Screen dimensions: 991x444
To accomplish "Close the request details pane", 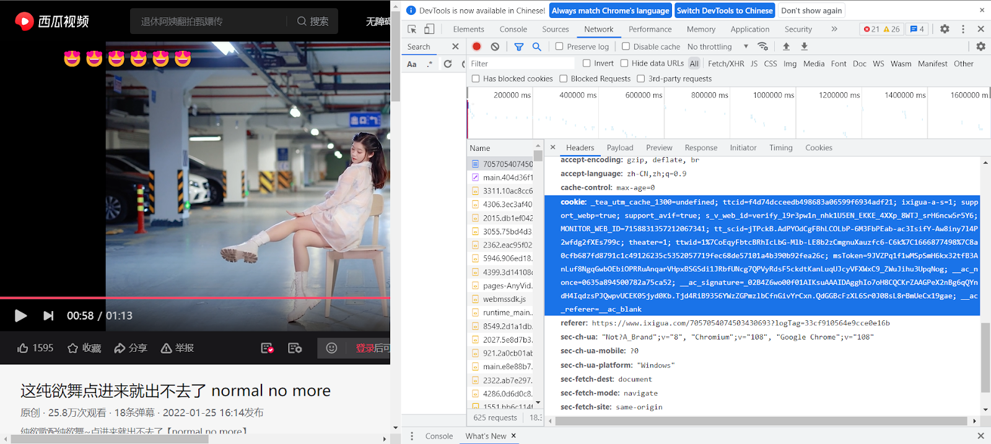I will [x=552, y=147].
